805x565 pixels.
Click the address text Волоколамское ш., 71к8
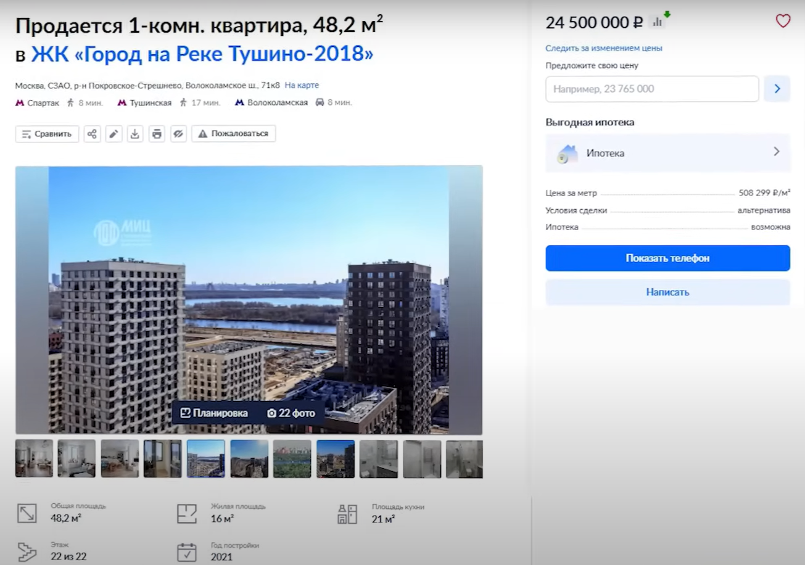(233, 85)
